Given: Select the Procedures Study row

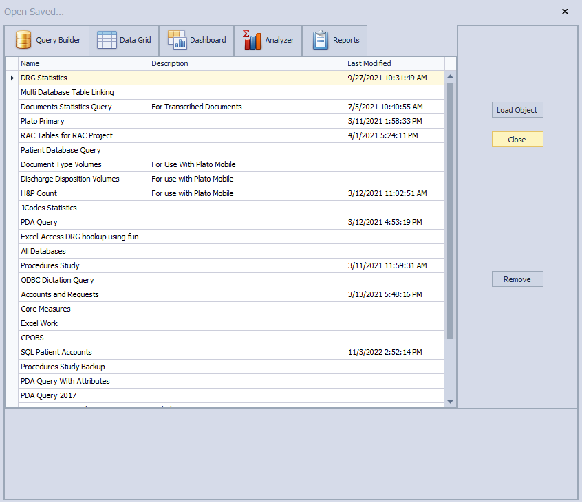Looking at the screenshot, I should pyautogui.click(x=231, y=265).
